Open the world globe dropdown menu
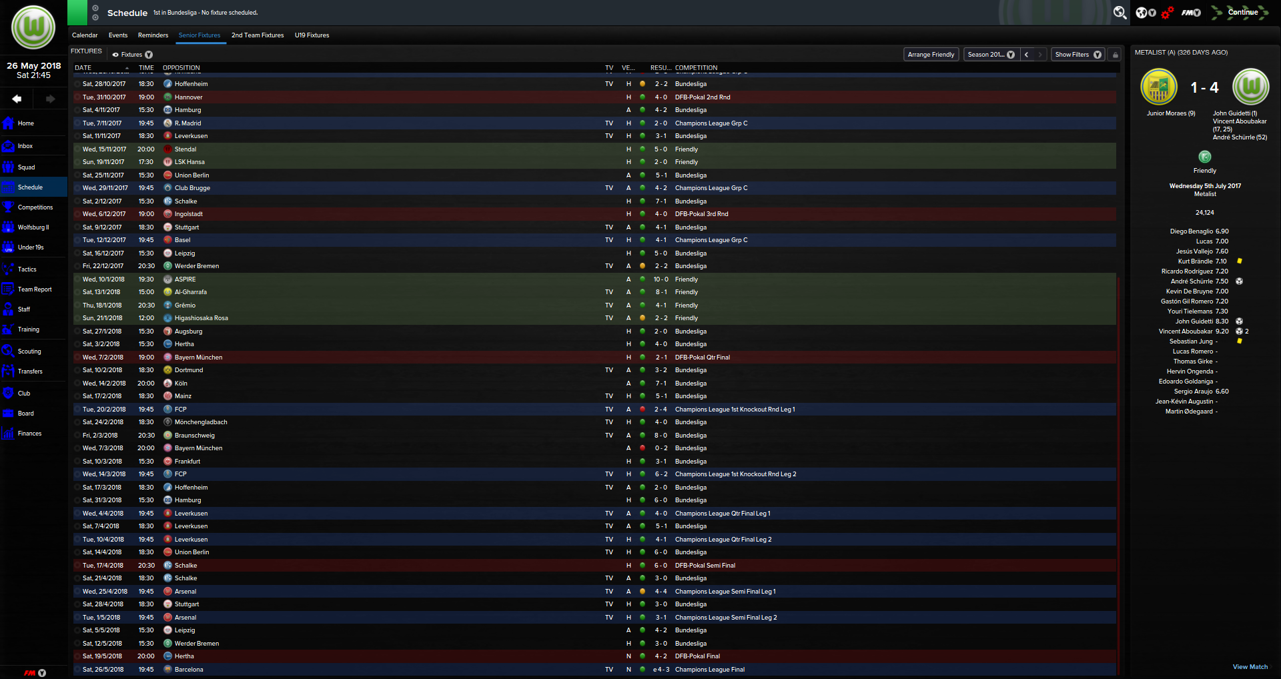The width and height of the screenshot is (1281, 679). coord(1146,13)
